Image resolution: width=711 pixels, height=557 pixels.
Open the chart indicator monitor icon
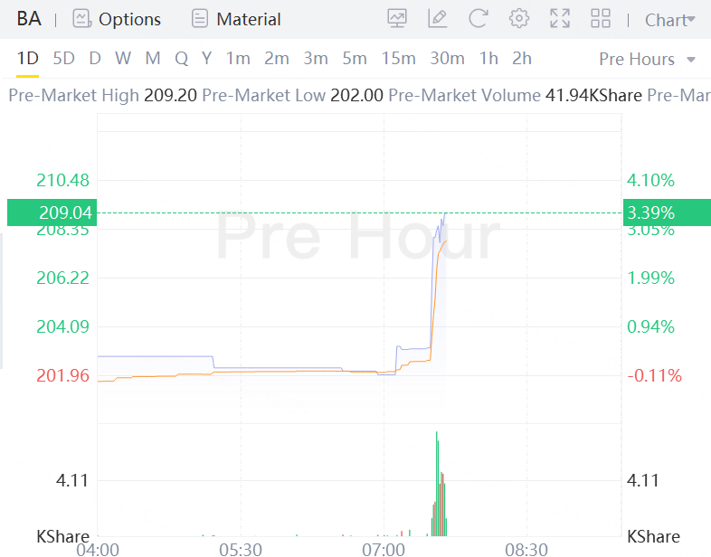396,18
